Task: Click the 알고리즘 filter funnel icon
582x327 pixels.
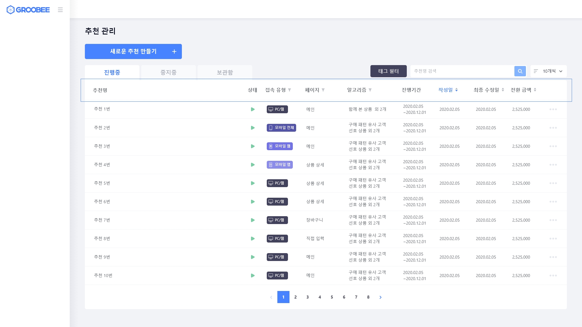Action: pos(370,90)
